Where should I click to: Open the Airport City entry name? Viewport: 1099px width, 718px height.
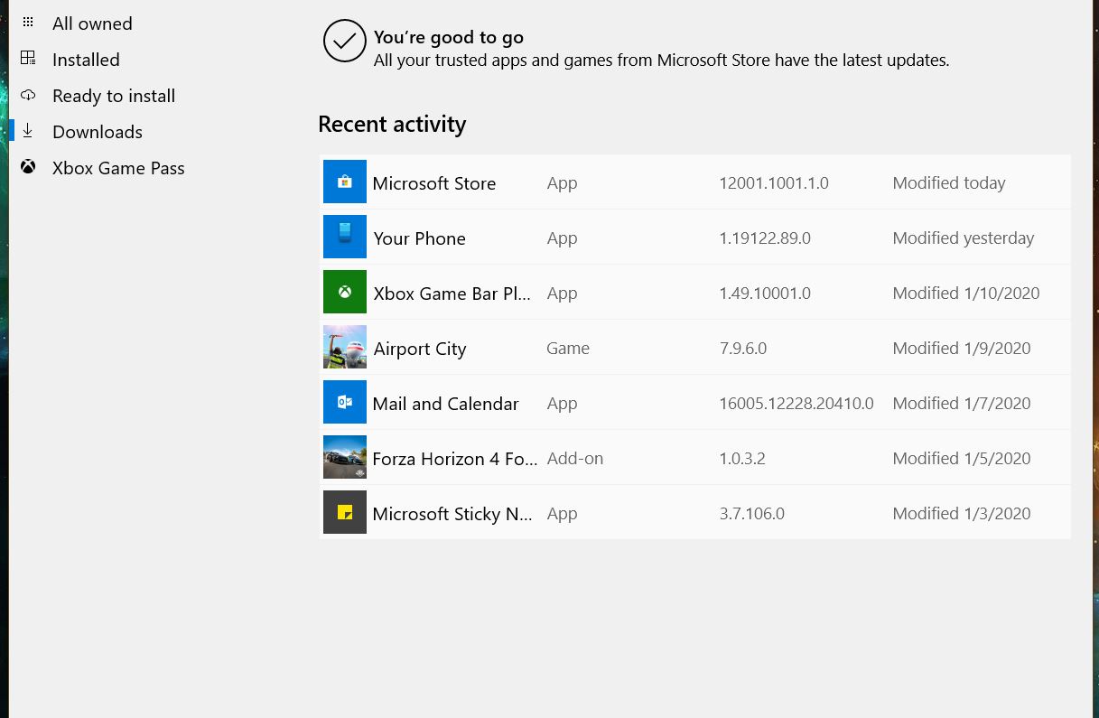point(420,349)
